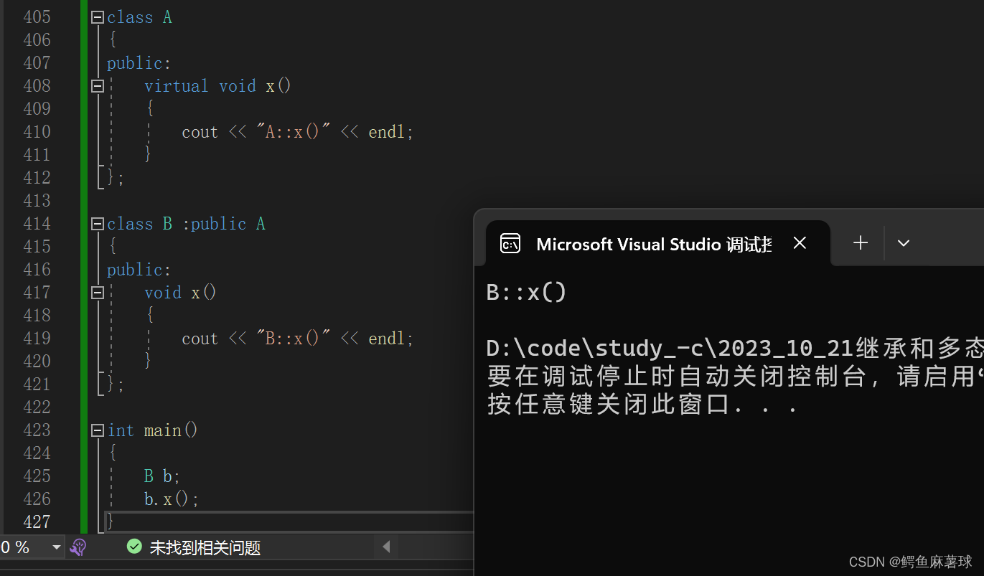Open the tab dropdown arrow in the console window
Screen dimensions: 984x576
point(904,243)
